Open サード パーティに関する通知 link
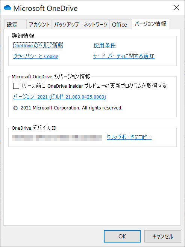Viewport: 185px width, 247px height. pos(124,56)
